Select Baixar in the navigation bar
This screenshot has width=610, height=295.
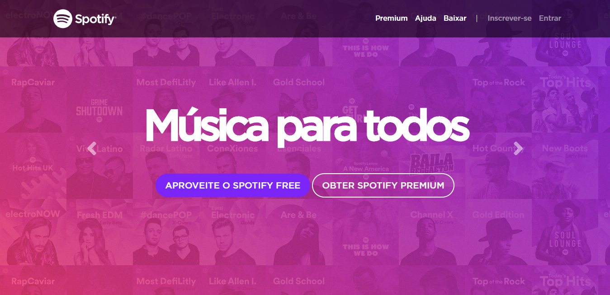click(x=455, y=18)
